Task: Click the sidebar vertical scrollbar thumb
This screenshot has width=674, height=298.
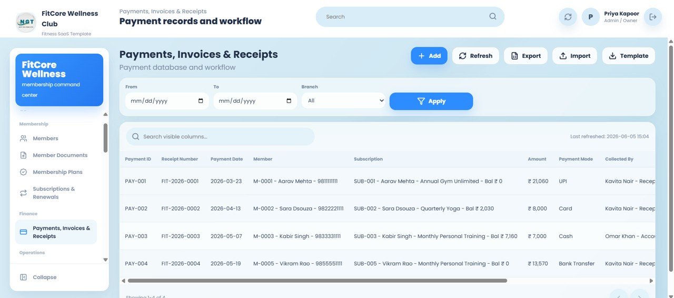Action: (105, 138)
